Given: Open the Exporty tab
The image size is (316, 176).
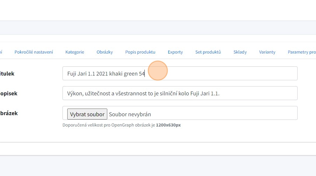Looking at the screenshot, I should (x=175, y=52).
